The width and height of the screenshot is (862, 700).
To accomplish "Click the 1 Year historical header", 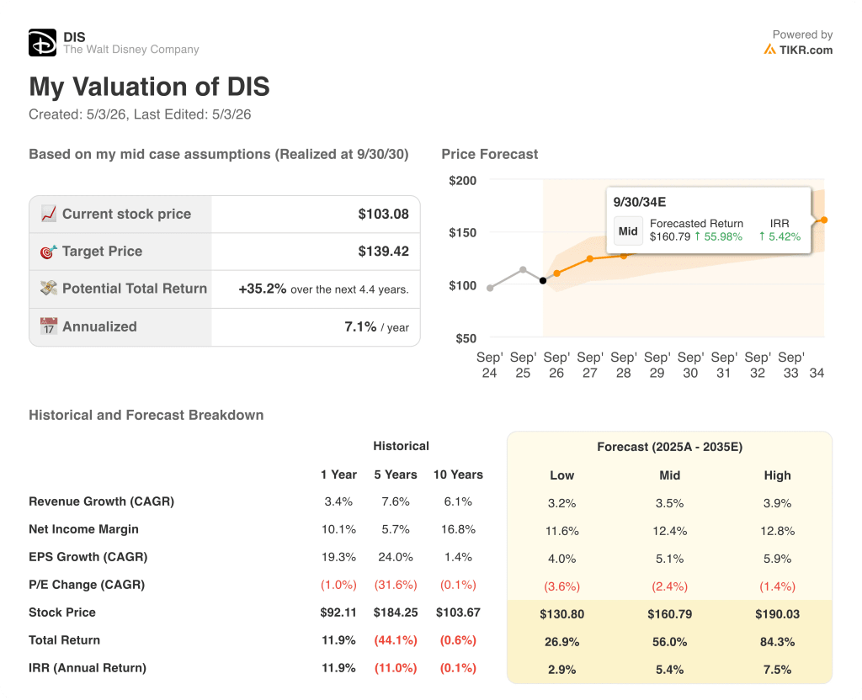I will [x=338, y=475].
